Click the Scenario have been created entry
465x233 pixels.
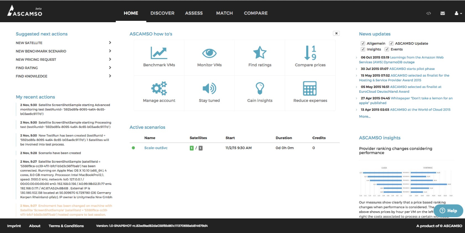pyautogui.click(x=50, y=153)
